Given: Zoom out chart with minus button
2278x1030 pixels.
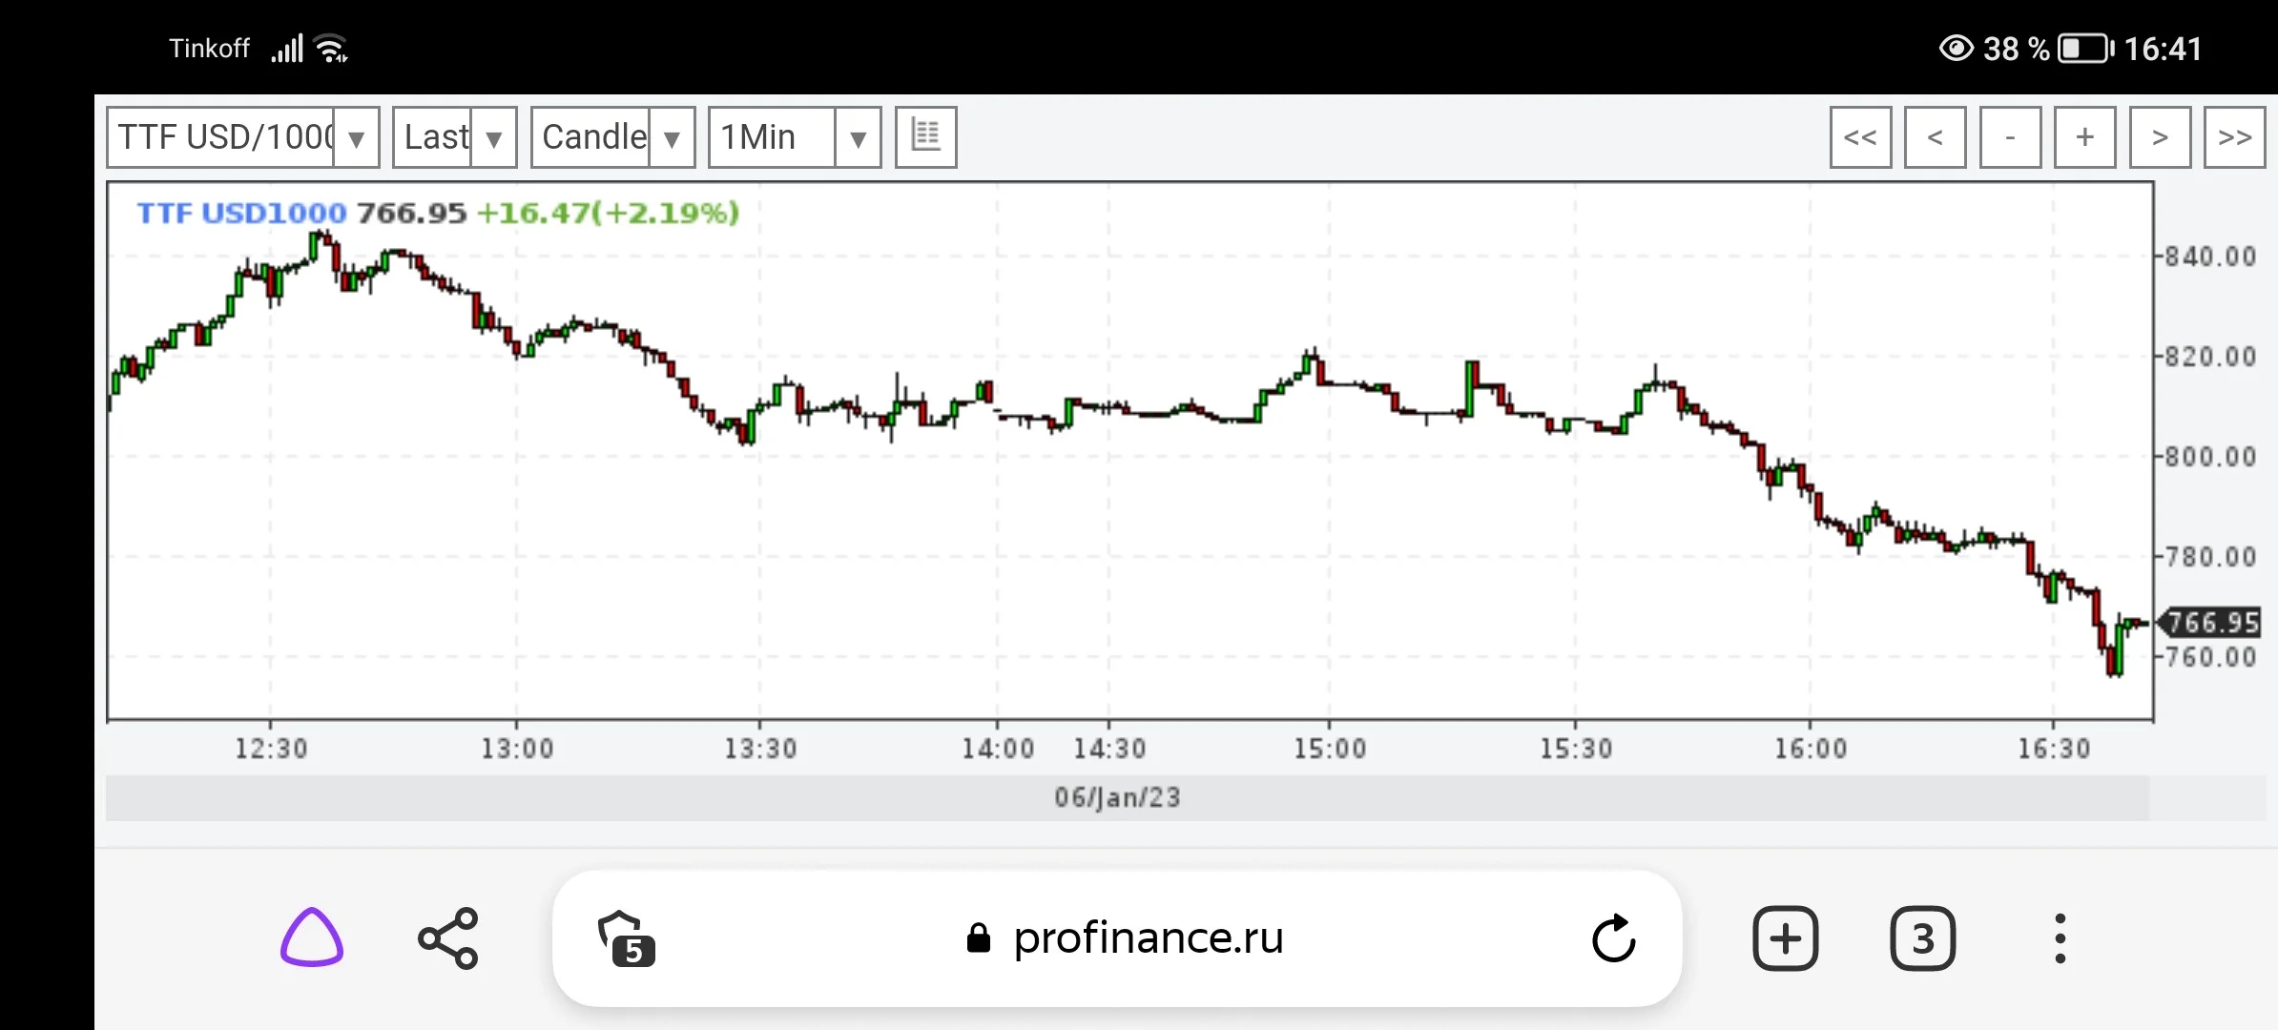Looking at the screenshot, I should tap(2010, 137).
